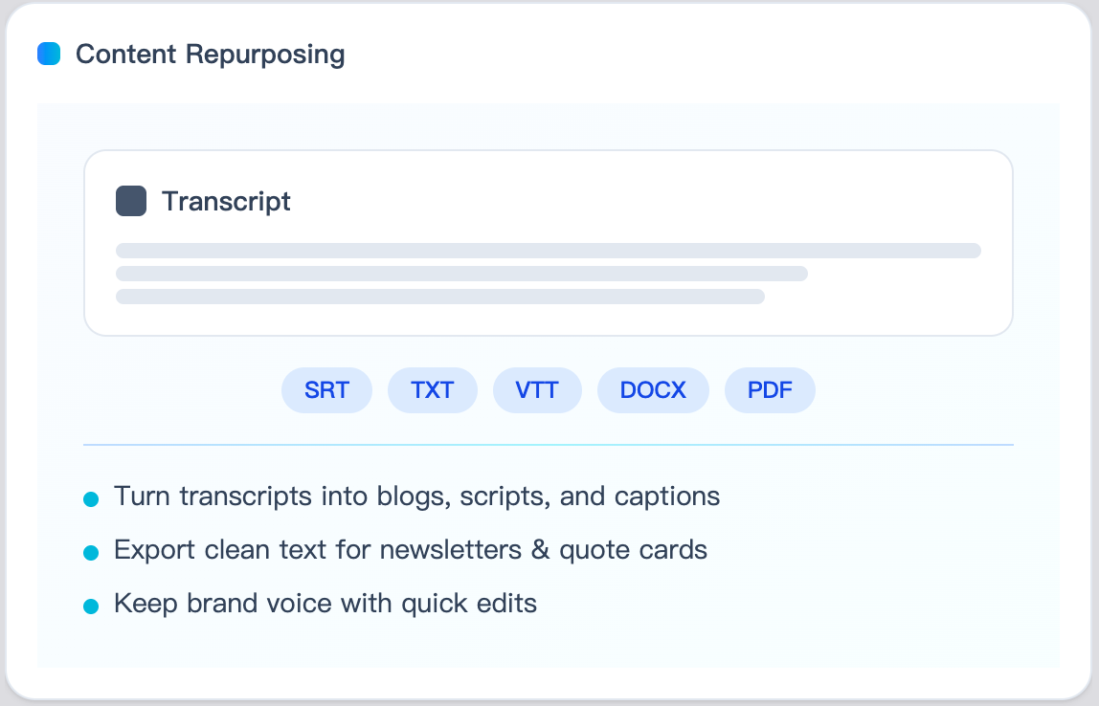The width and height of the screenshot is (1099, 706).
Task: Click the blue Content Repurposing icon
Action: 49,54
